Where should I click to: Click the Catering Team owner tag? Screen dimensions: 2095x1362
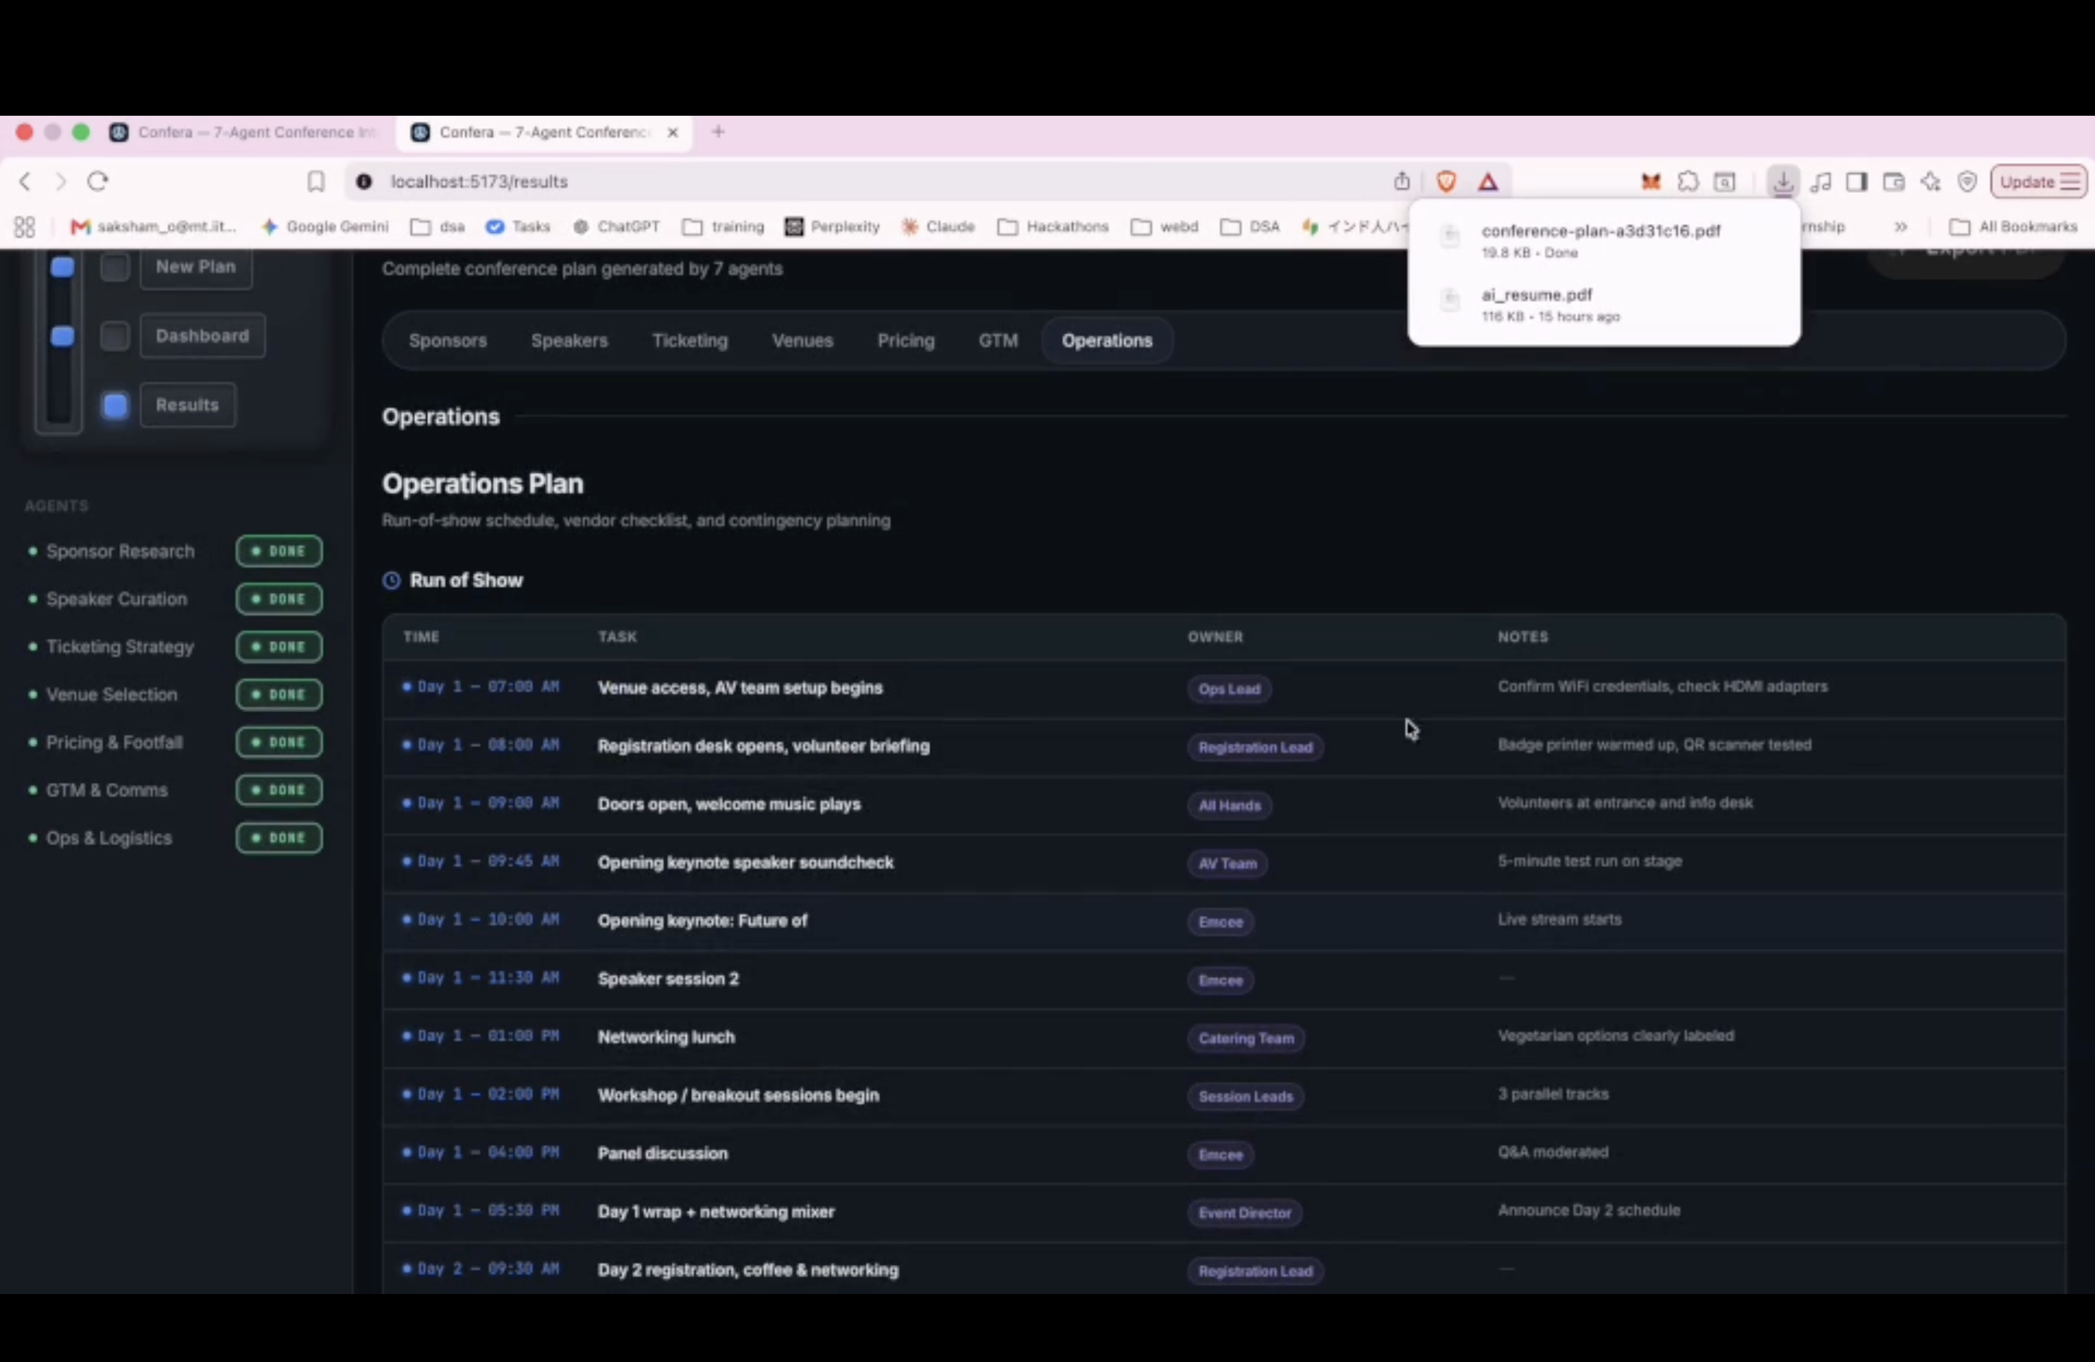pyautogui.click(x=1247, y=1038)
